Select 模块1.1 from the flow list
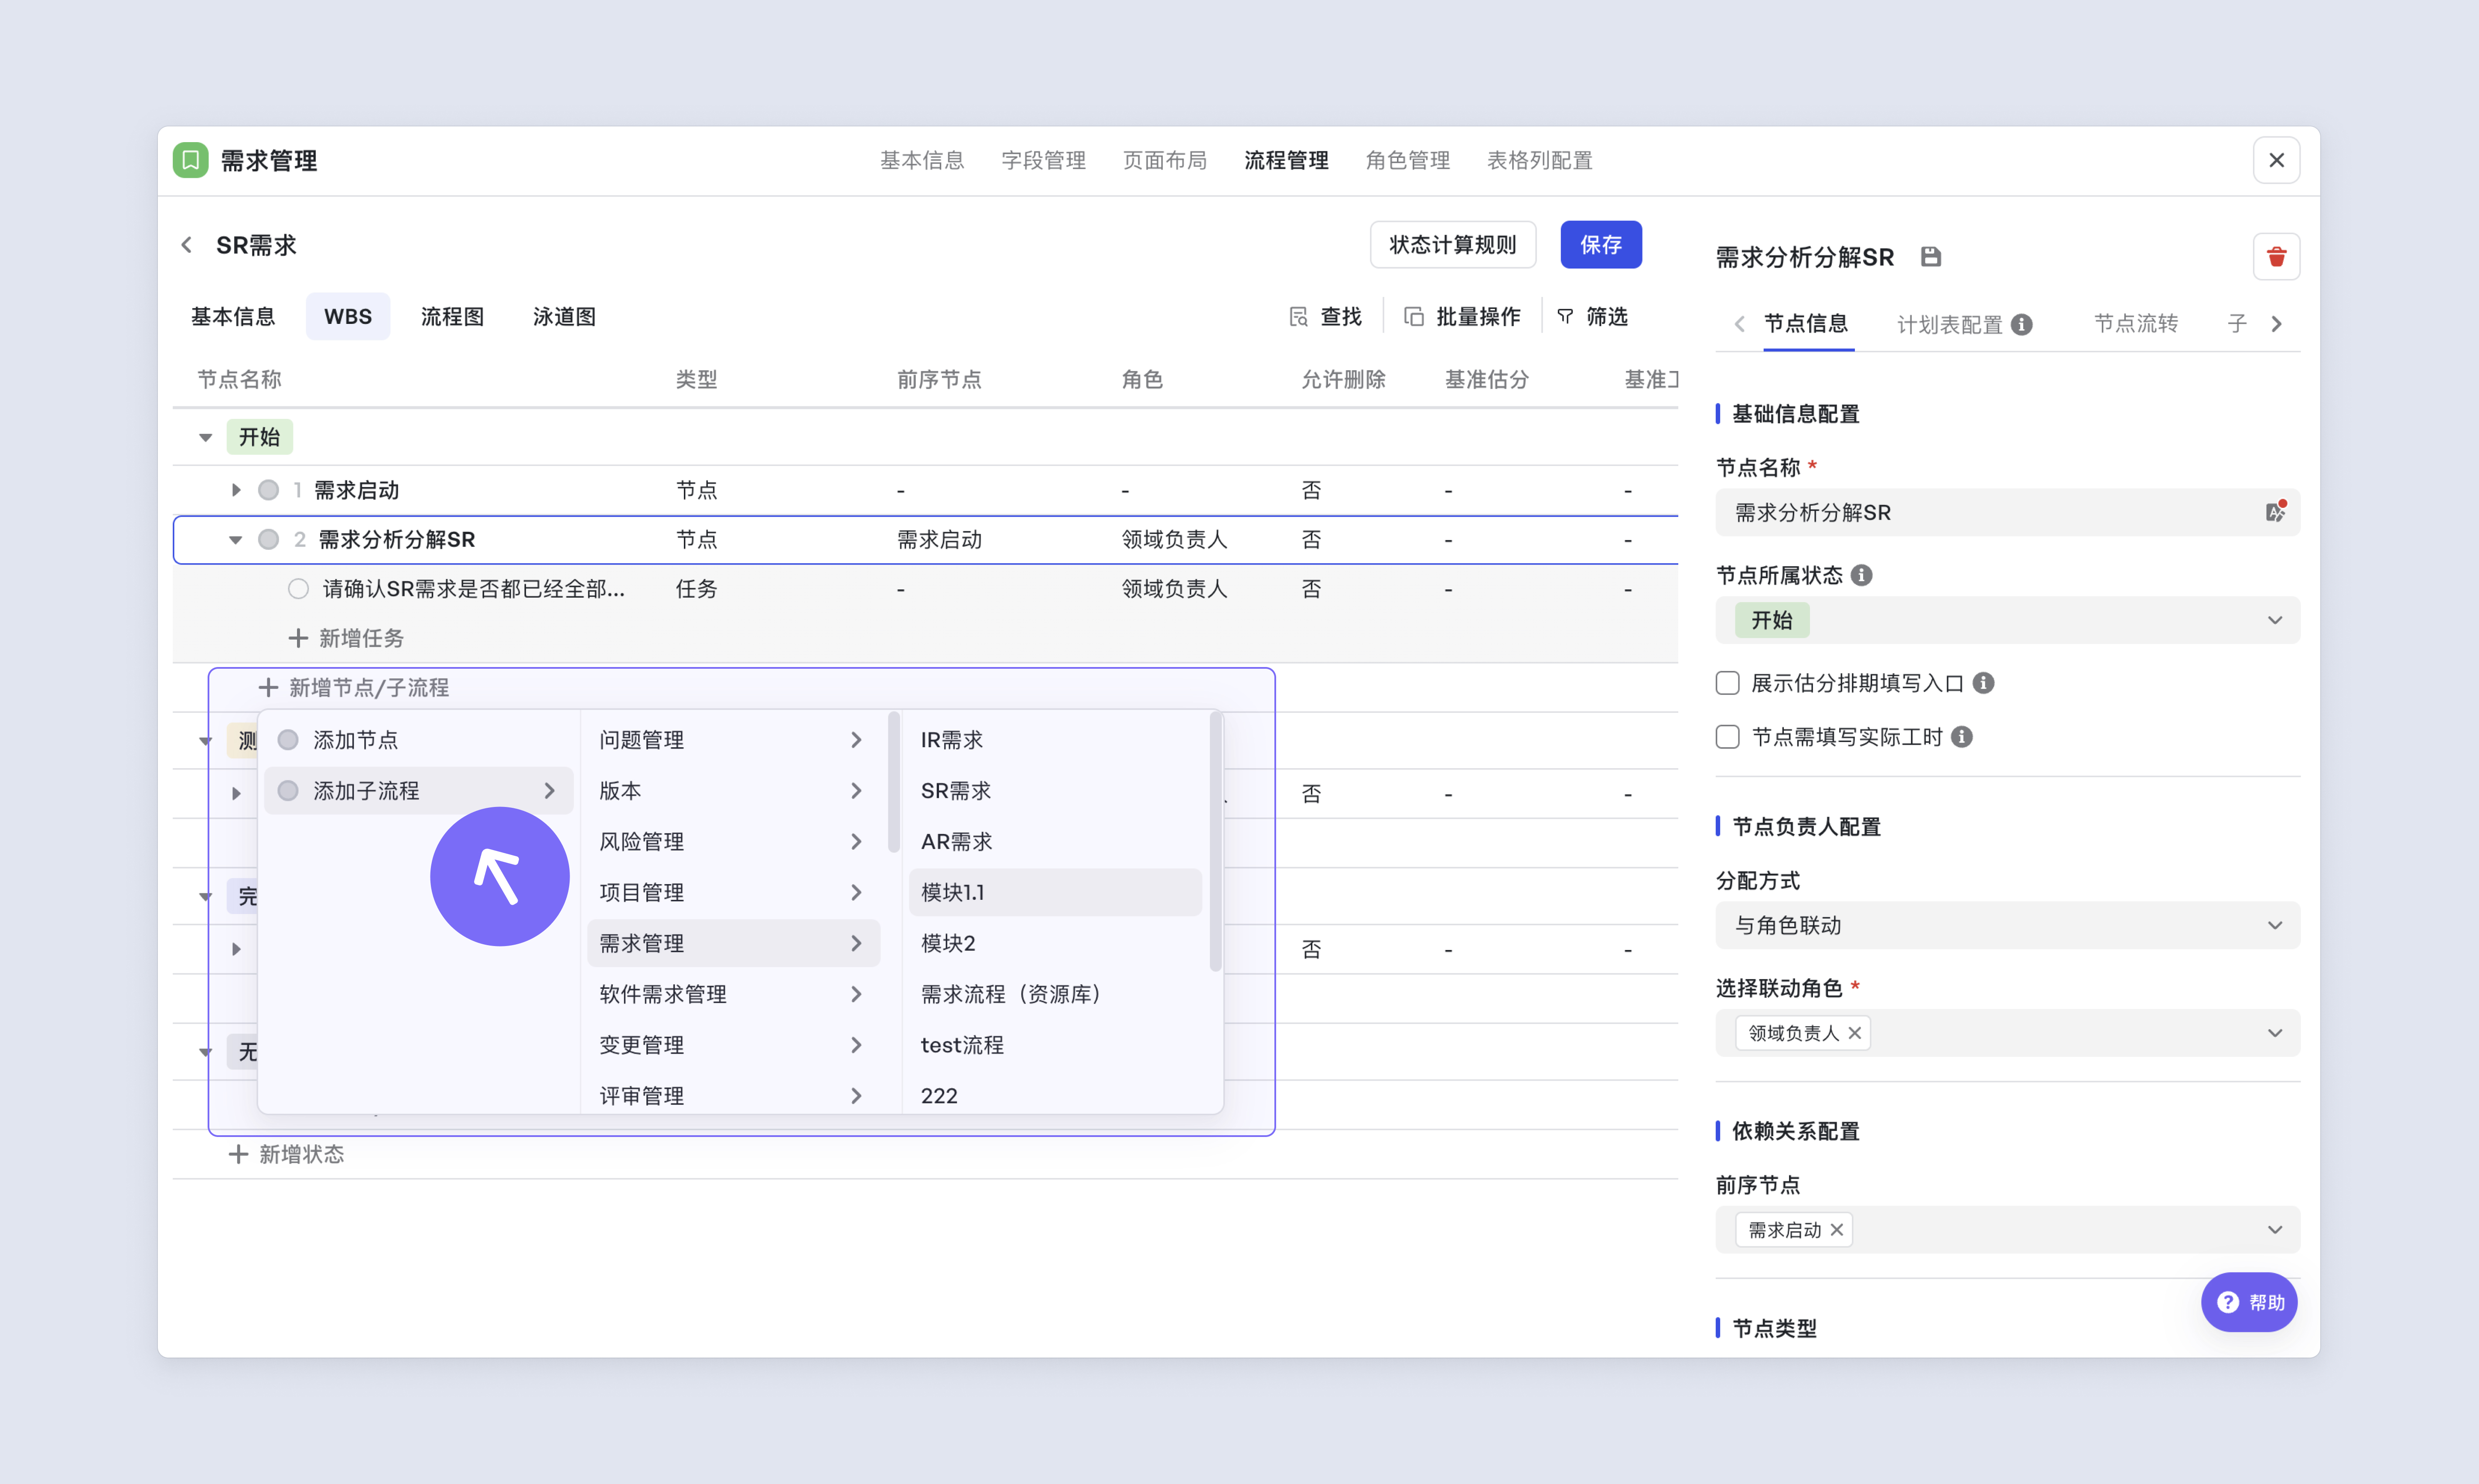Viewport: 2479px width, 1484px height. pos(1055,893)
